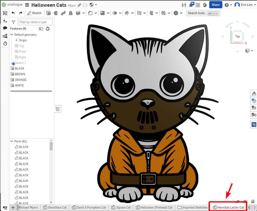Select Sketch 1 in feature list
257x211 pixels.
18,63
